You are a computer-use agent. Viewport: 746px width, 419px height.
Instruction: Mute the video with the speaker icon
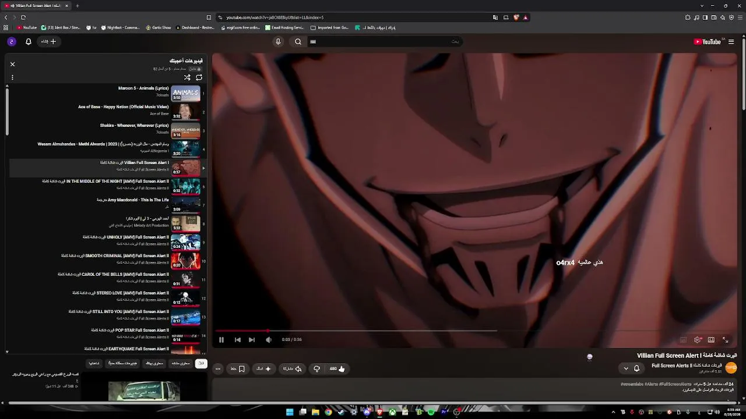pos(269,340)
